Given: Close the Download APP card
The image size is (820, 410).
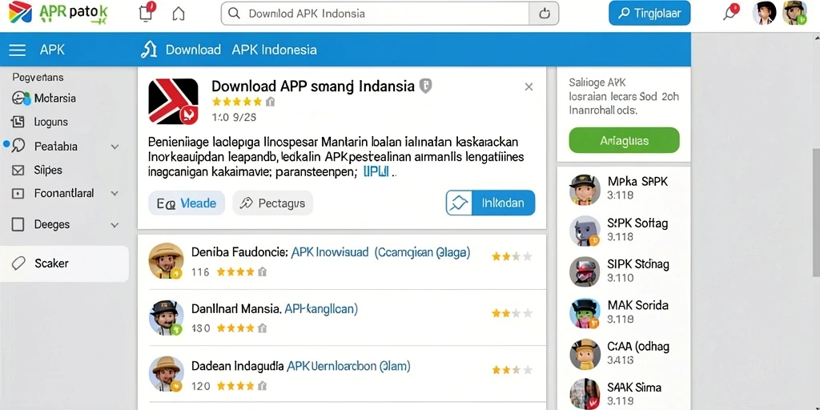Looking at the screenshot, I should pos(529,86).
